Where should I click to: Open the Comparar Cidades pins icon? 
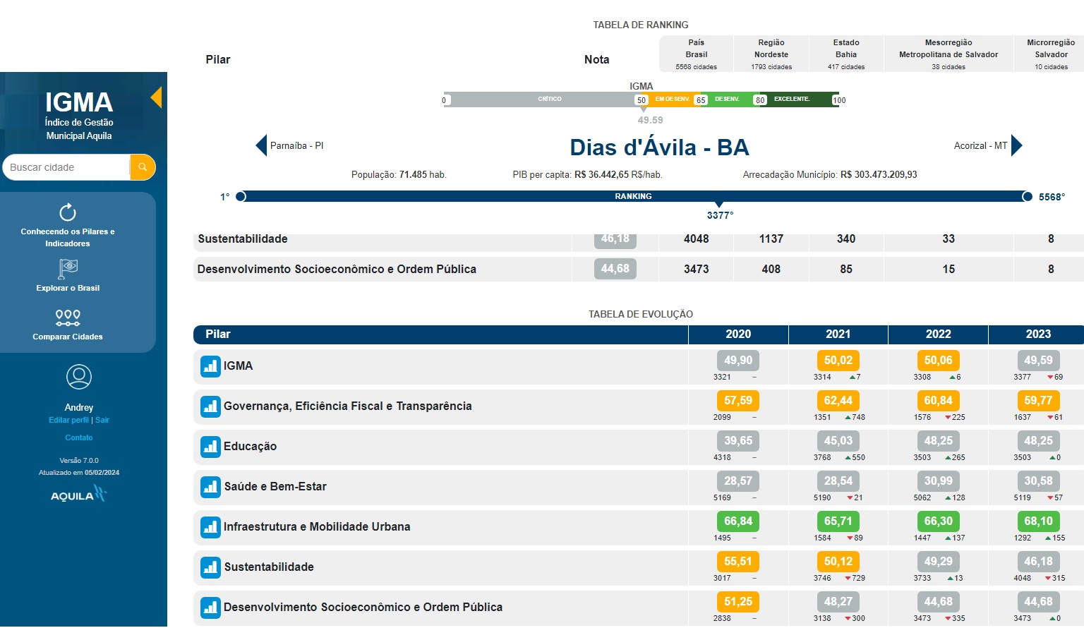[x=68, y=318]
